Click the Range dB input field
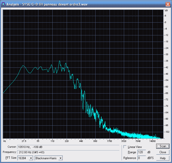Screen dimensions: 172x163 [x=142, y=152]
